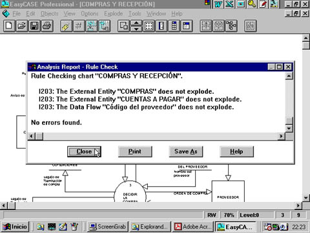Click the PROVEEDOR entity box in the chart
Screen dimensions: 310x233
pyautogui.click(x=228, y=192)
